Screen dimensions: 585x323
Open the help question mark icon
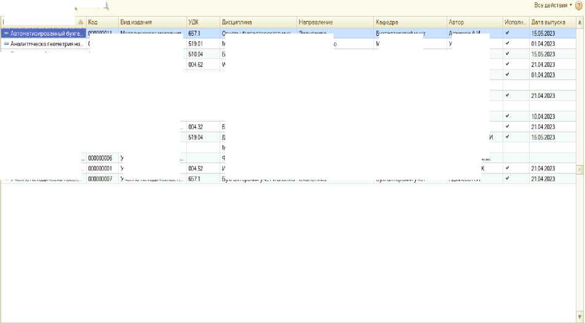[x=578, y=5]
